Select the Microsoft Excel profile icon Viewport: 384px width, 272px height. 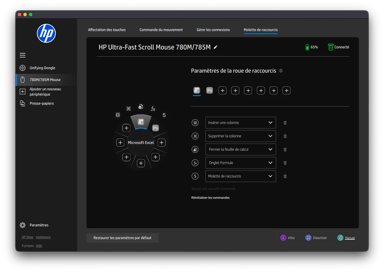(x=197, y=90)
